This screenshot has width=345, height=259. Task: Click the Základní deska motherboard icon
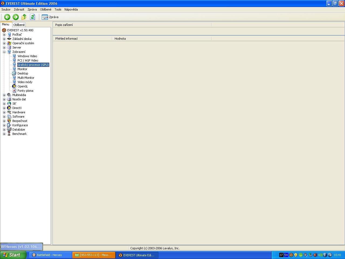click(x=9, y=39)
